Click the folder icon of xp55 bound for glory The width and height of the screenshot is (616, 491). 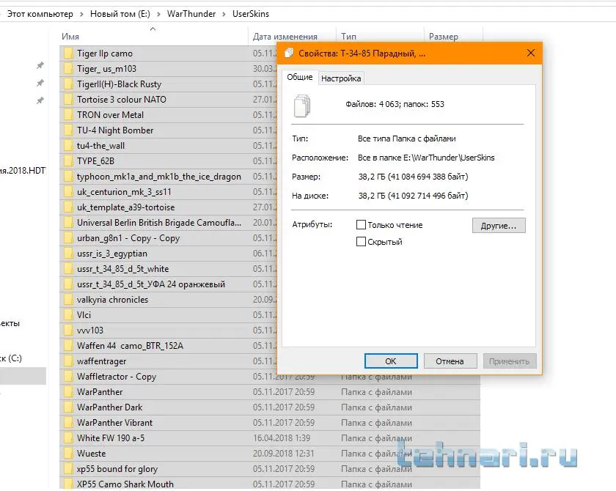point(68,468)
